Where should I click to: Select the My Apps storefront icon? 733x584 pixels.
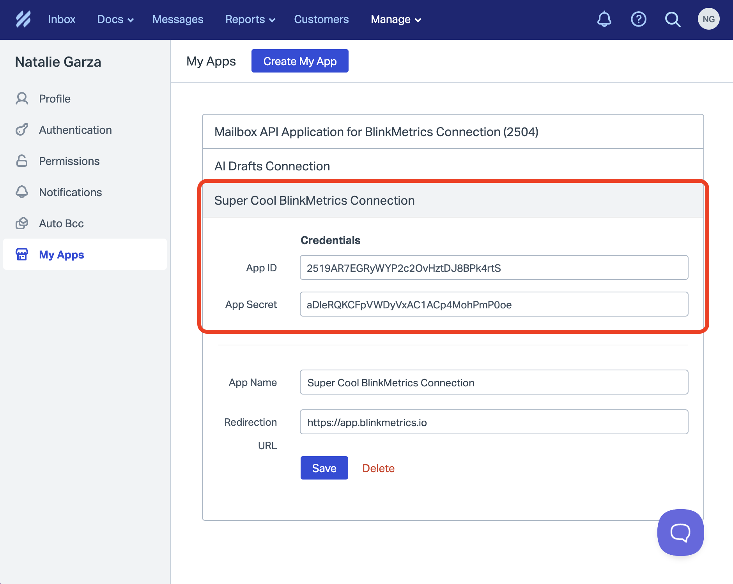pyautogui.click(x=22, y=254)
